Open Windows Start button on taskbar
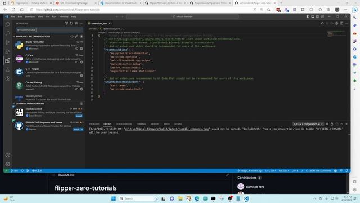This screenshot has width=360, height=203. coord(114,198)
